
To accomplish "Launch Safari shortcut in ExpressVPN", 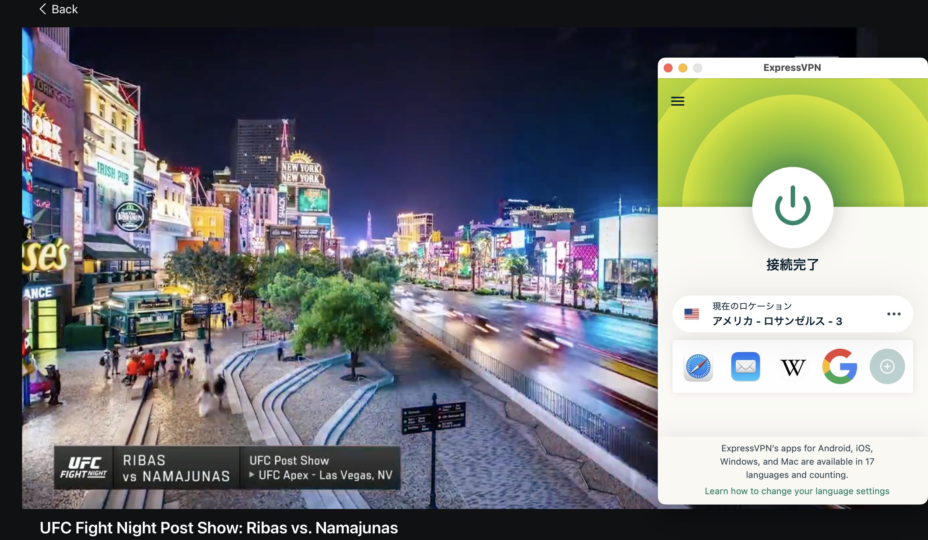I will tap(698, 367).
